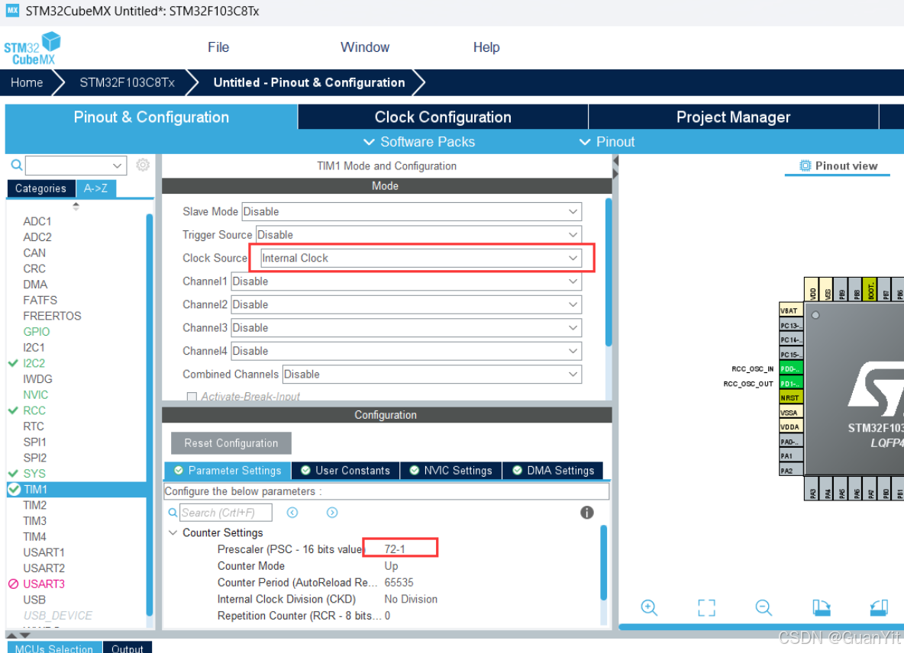This screenshot has height=653, width=904.
Task: Open the User Constants tab
Action: 345,471
